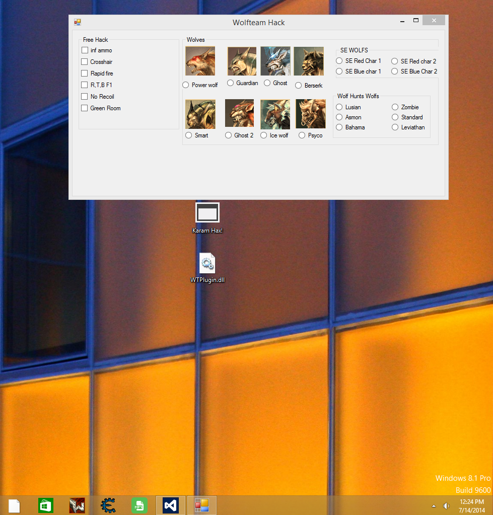Click the Wolfteam game taskbar icon

pyautogui.click(x=77, y=505)
